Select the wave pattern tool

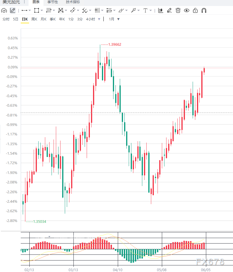click(x=61, y=10)
